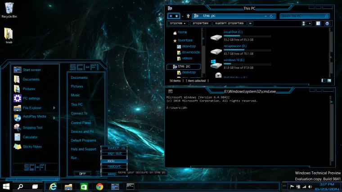342x192 pixels.
Task: Click the help question mark icon in Explorer
Action: [x=327, y=23]
